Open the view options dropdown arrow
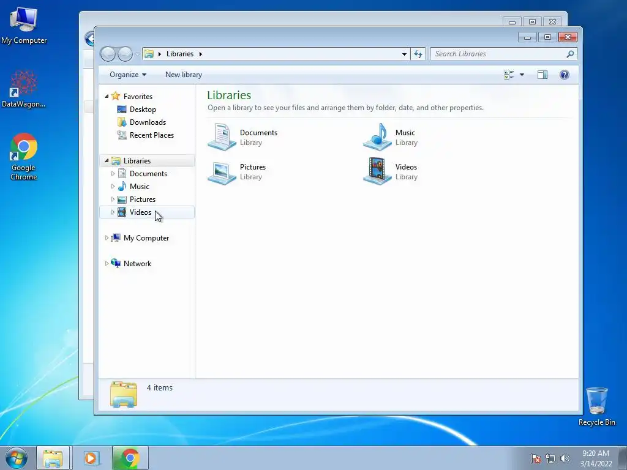627x470 pixels. click(x=522, y=75)
